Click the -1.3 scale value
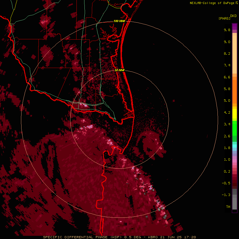The height and width of the screenshot is (239, 239). [226, 195]
